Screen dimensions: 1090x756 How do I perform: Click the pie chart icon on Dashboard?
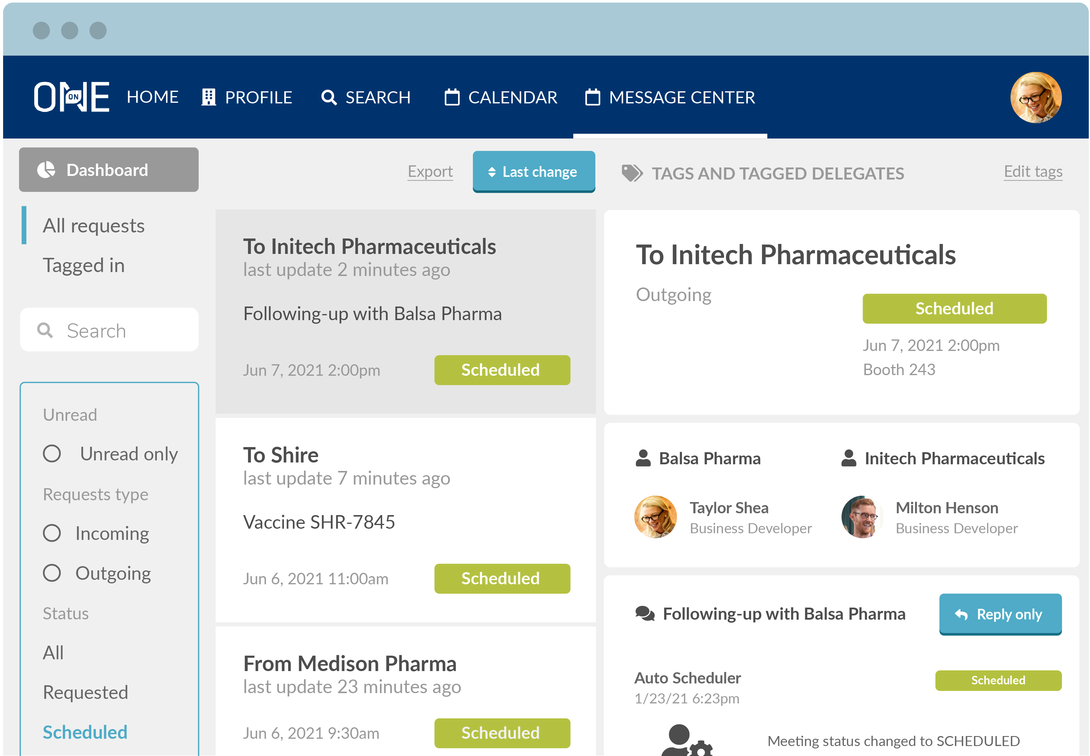[47, 170]
